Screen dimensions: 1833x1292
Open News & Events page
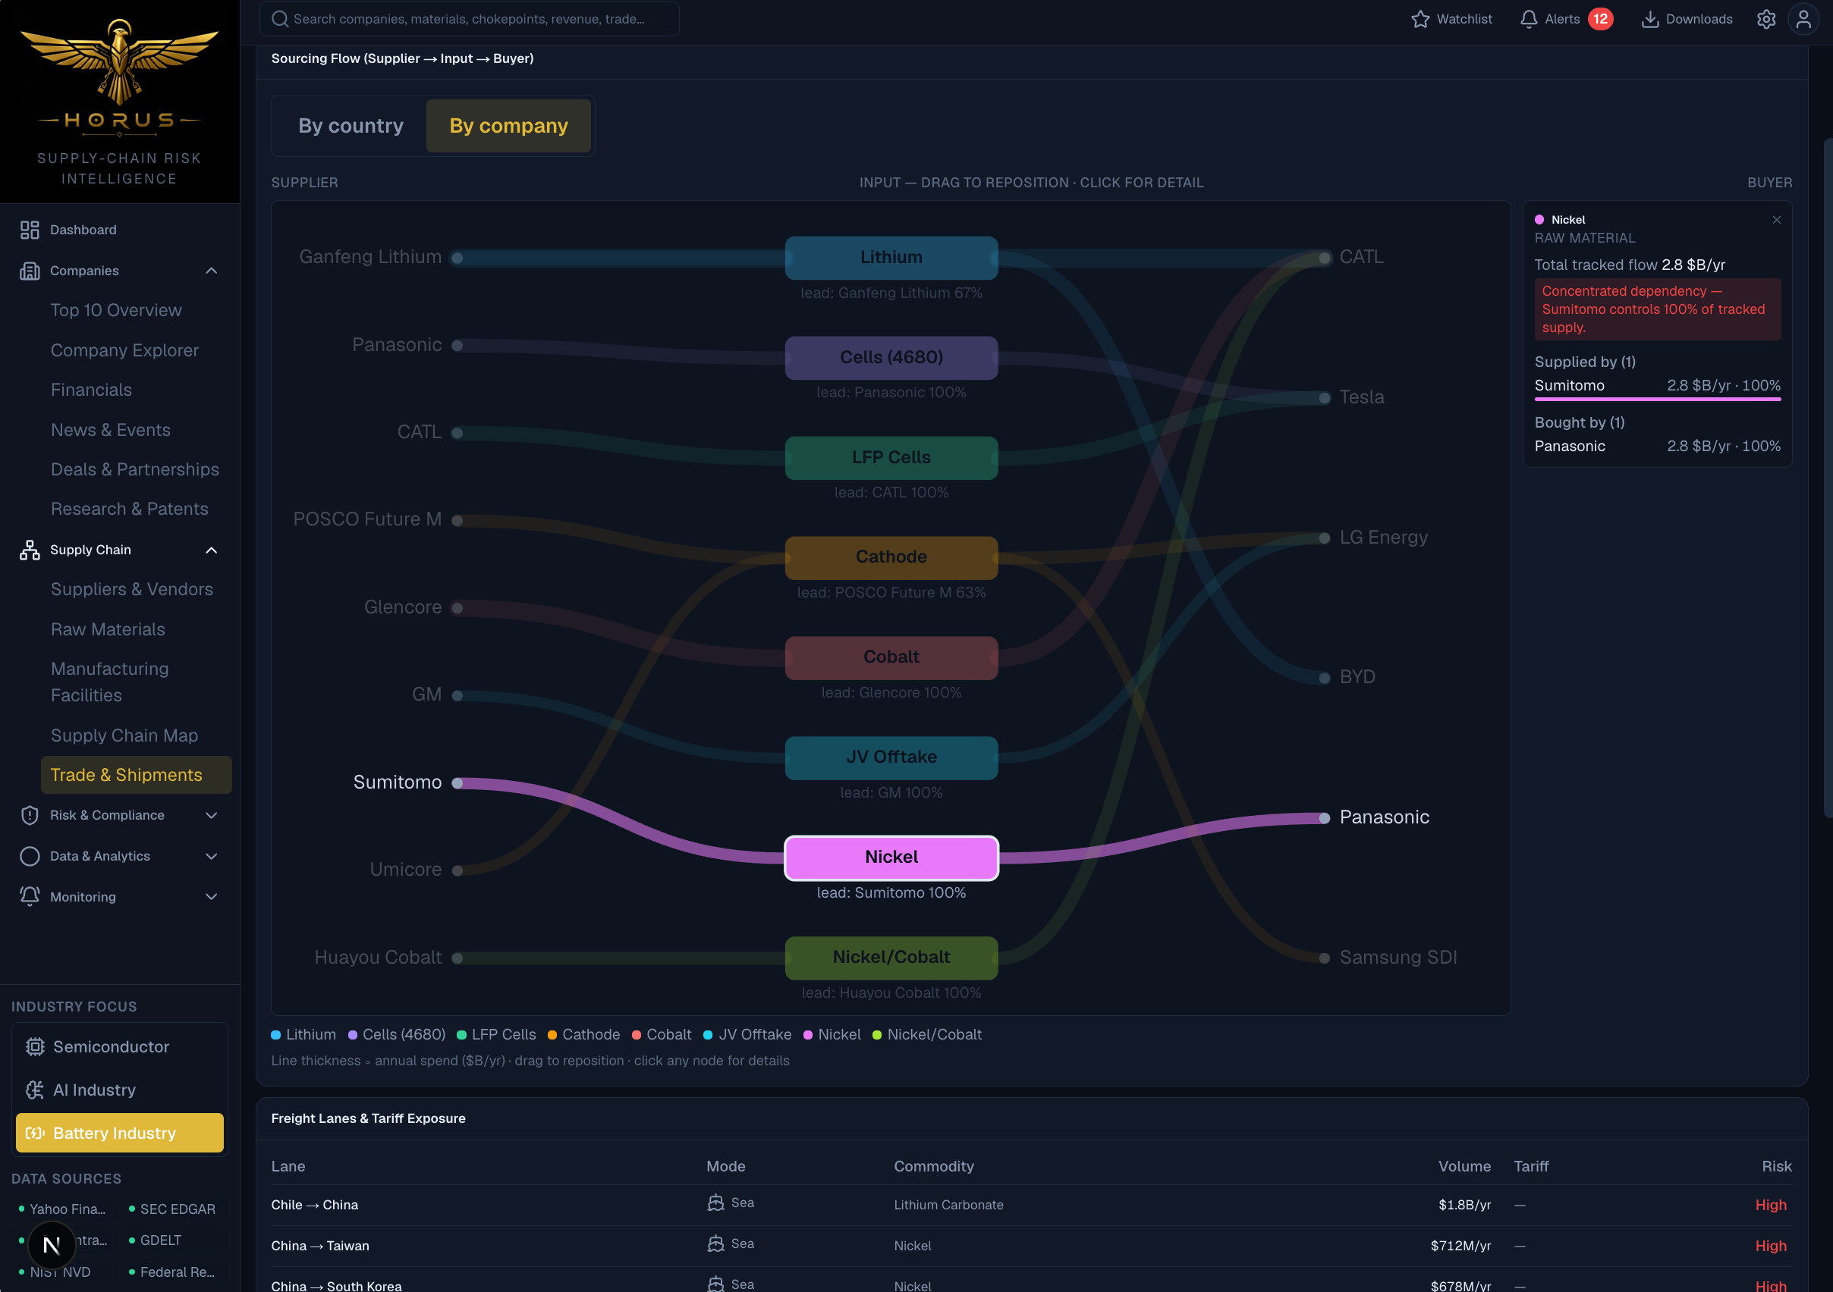(111, 430)
